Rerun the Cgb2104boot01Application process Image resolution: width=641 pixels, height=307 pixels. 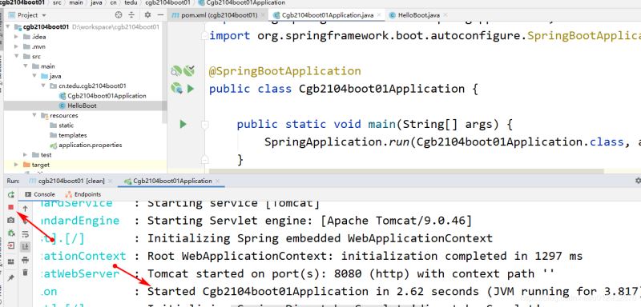pyautogui.click(x=11, y=194)
